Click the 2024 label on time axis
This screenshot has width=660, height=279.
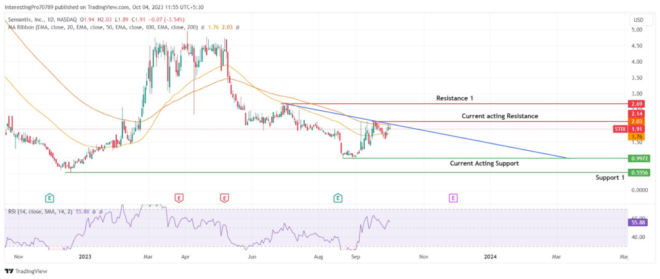(x=490, y=256)
